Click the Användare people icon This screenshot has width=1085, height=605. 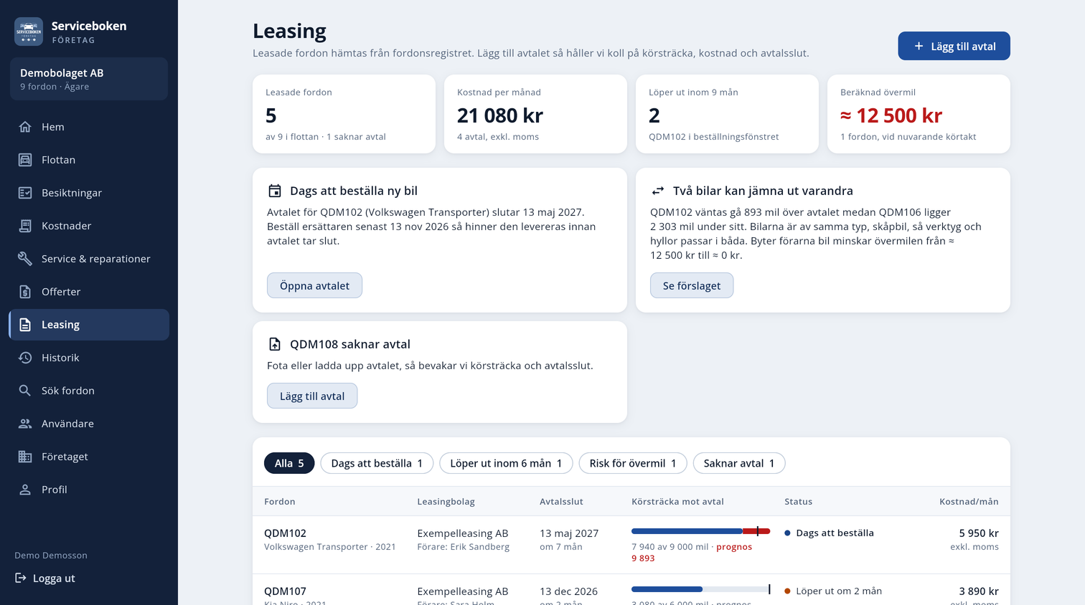click(25, 424)
